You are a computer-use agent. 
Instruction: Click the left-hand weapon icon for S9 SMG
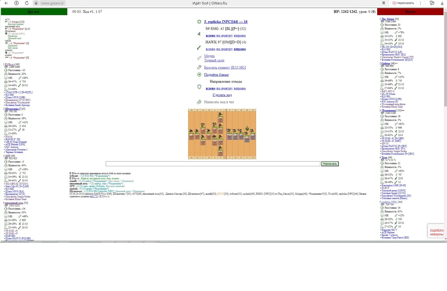[x=199, y=34]
